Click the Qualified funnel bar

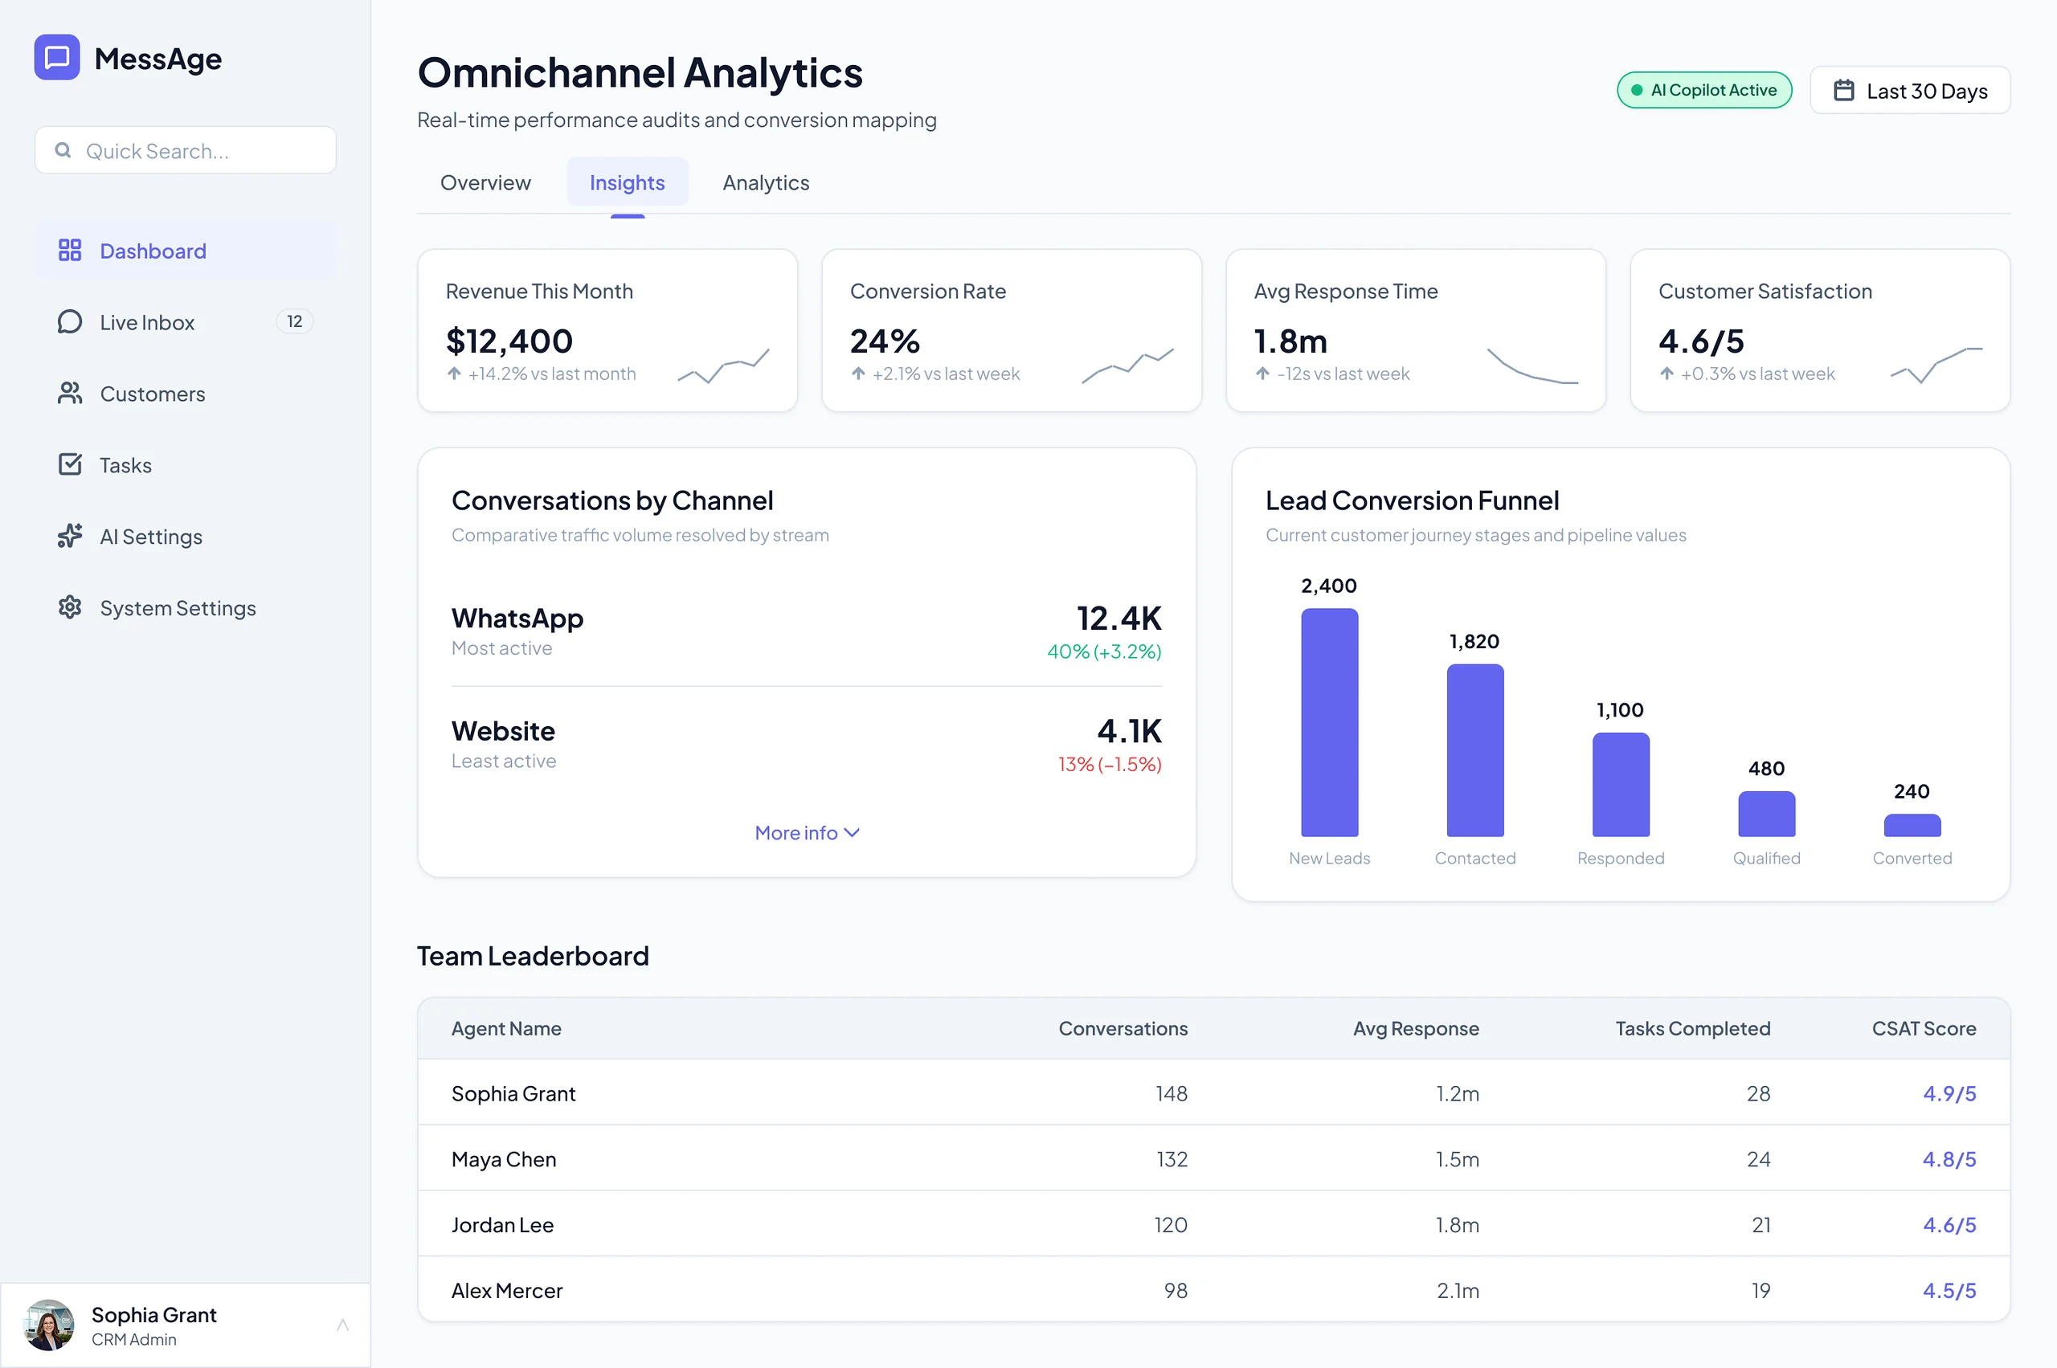point(1766,814)
